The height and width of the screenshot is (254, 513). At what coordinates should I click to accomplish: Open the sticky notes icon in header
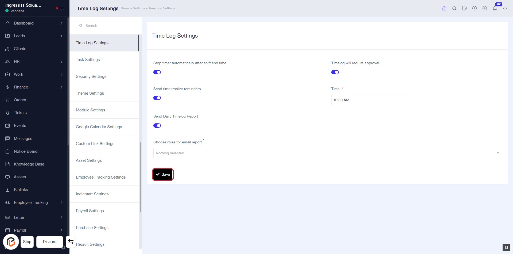[464, 8]
